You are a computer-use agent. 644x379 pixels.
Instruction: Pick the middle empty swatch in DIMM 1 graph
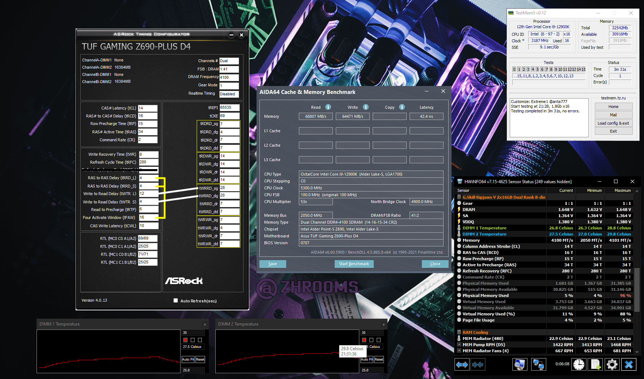193,340
